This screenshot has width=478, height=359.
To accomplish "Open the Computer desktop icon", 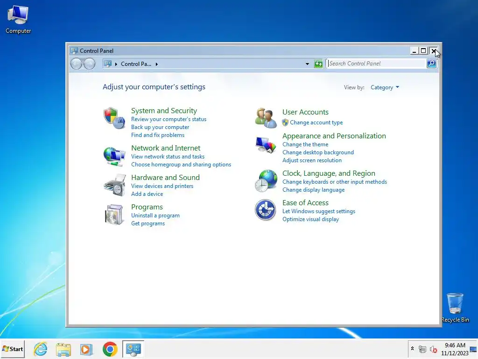I will 18,20.
